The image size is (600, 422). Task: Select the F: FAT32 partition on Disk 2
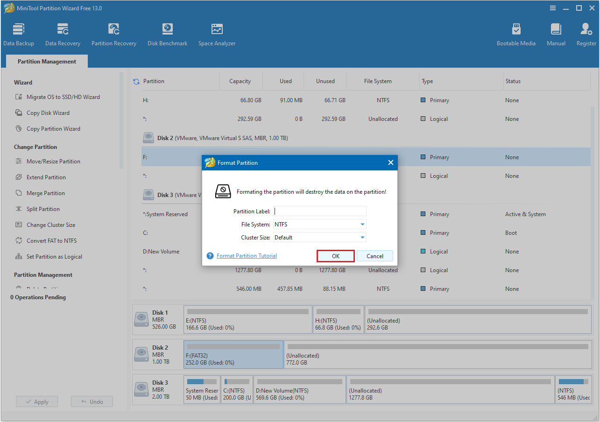tap(233, 355)
